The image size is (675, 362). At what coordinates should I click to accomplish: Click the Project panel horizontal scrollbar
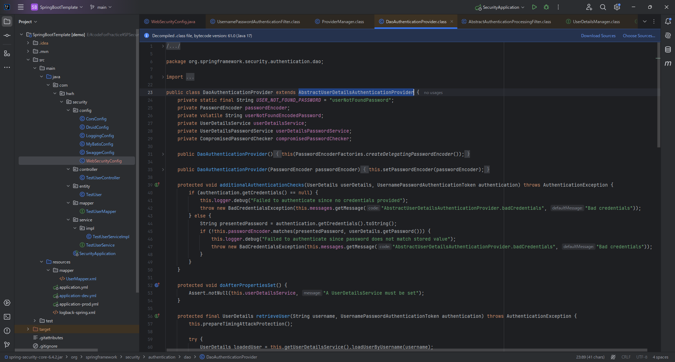pyautogui.click(x=56, y=350)
